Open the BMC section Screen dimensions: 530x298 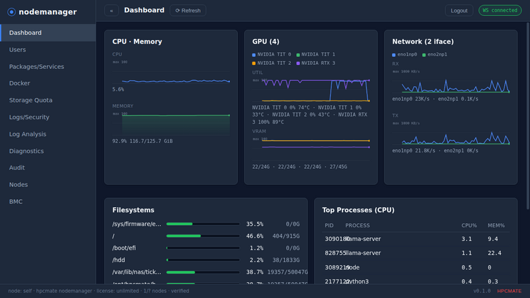[48, 201]
